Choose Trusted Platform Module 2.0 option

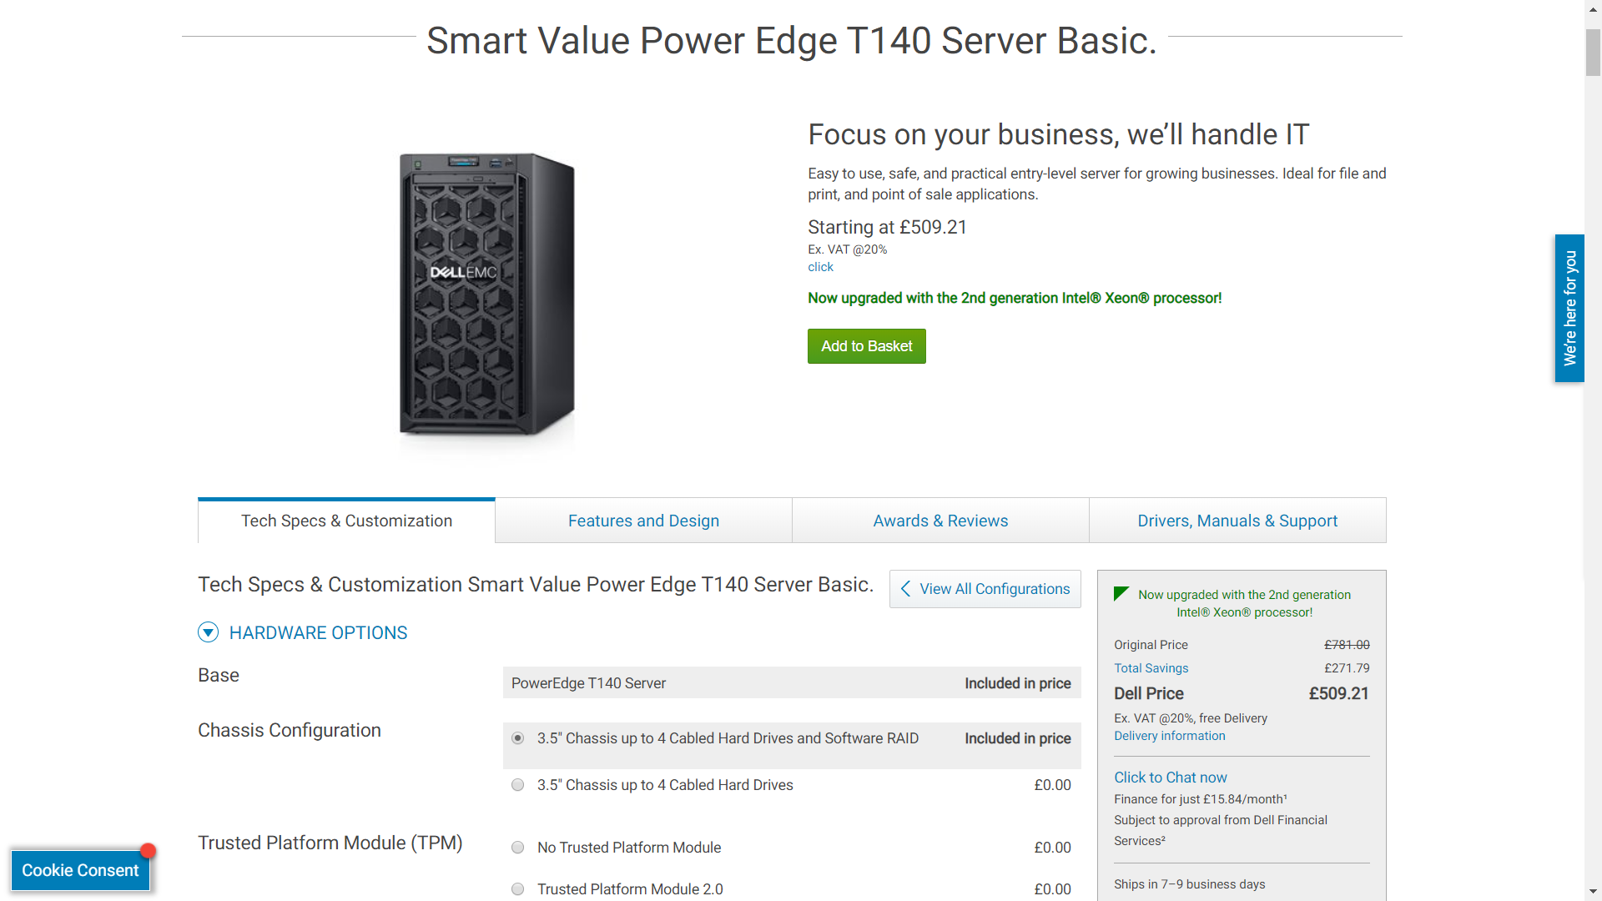click(x=518, y=889)
